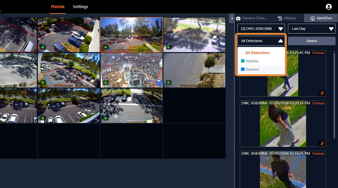Select the empty asphalt camera feed with shrubs
The image size is (338, 188).
click(x=194, y=70)
